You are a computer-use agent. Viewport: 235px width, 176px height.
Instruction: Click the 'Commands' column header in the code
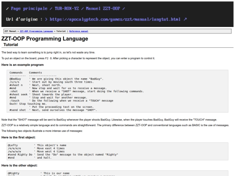tap(16, 73)
